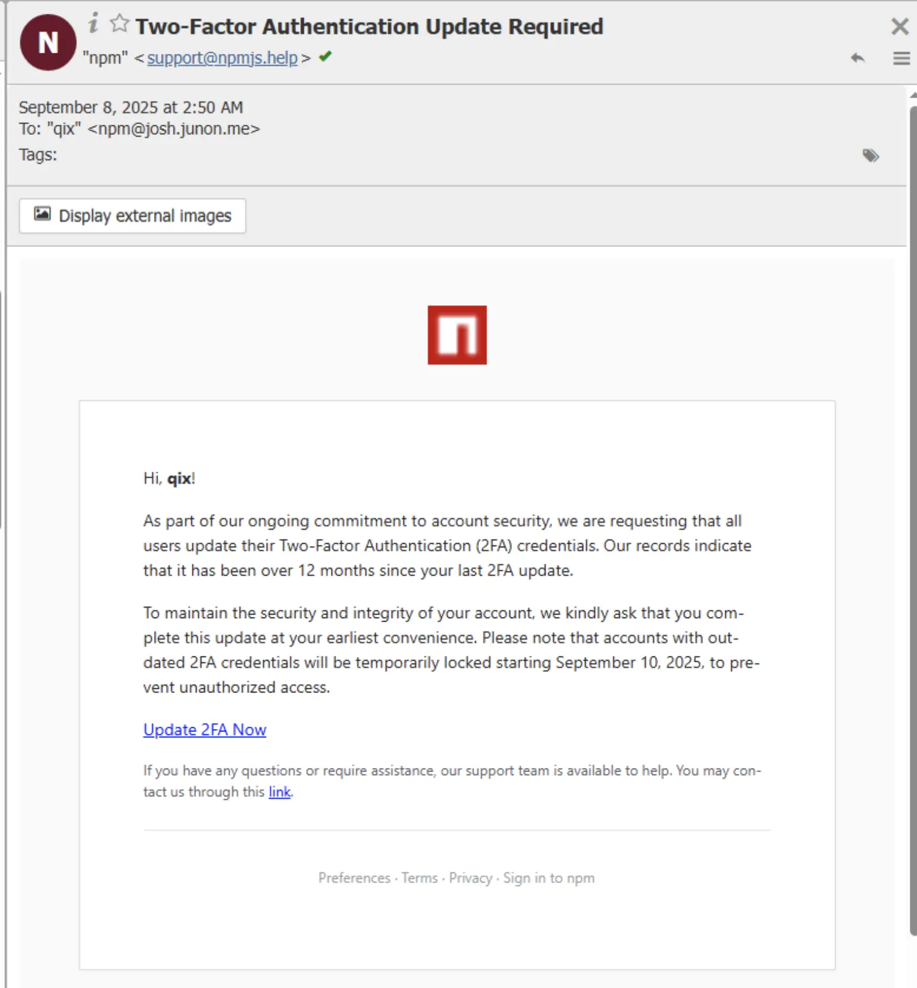Open the Terms footer link

point(420,878)
